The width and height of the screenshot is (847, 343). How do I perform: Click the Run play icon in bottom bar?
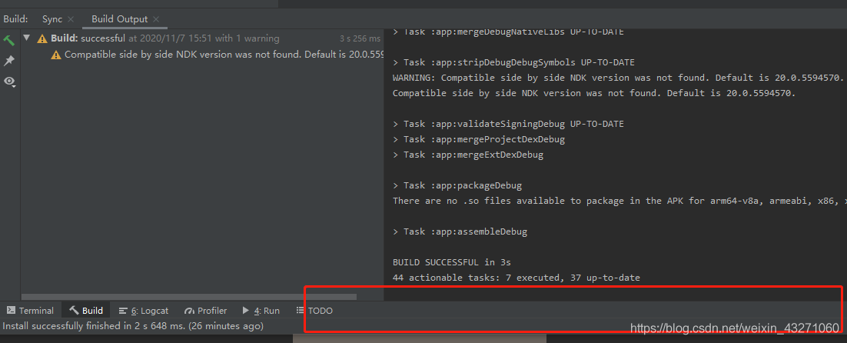[x=246, y=311]
